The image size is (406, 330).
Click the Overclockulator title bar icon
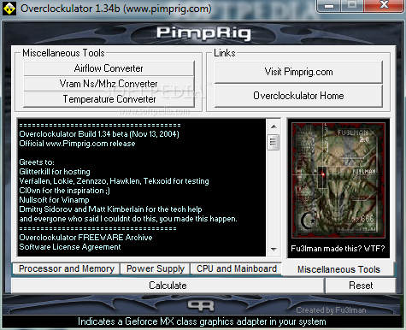(9, 9)
